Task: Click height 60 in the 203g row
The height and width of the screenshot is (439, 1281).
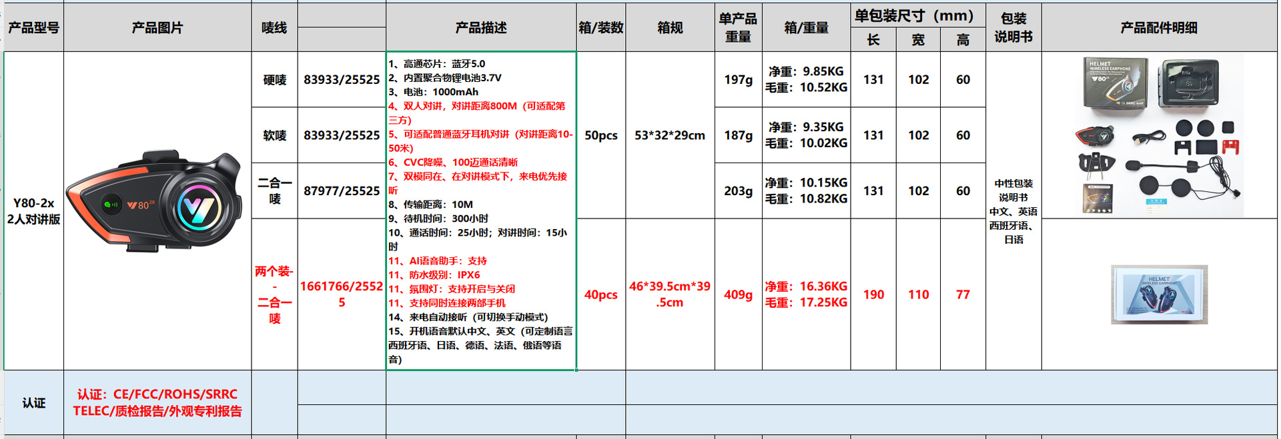Action: (963, 191)
